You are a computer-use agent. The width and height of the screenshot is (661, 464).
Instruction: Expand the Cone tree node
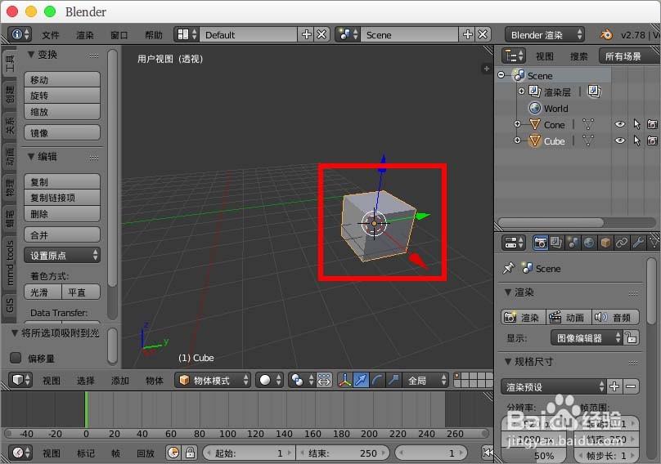pyautogui.click(x=517, y=124)
